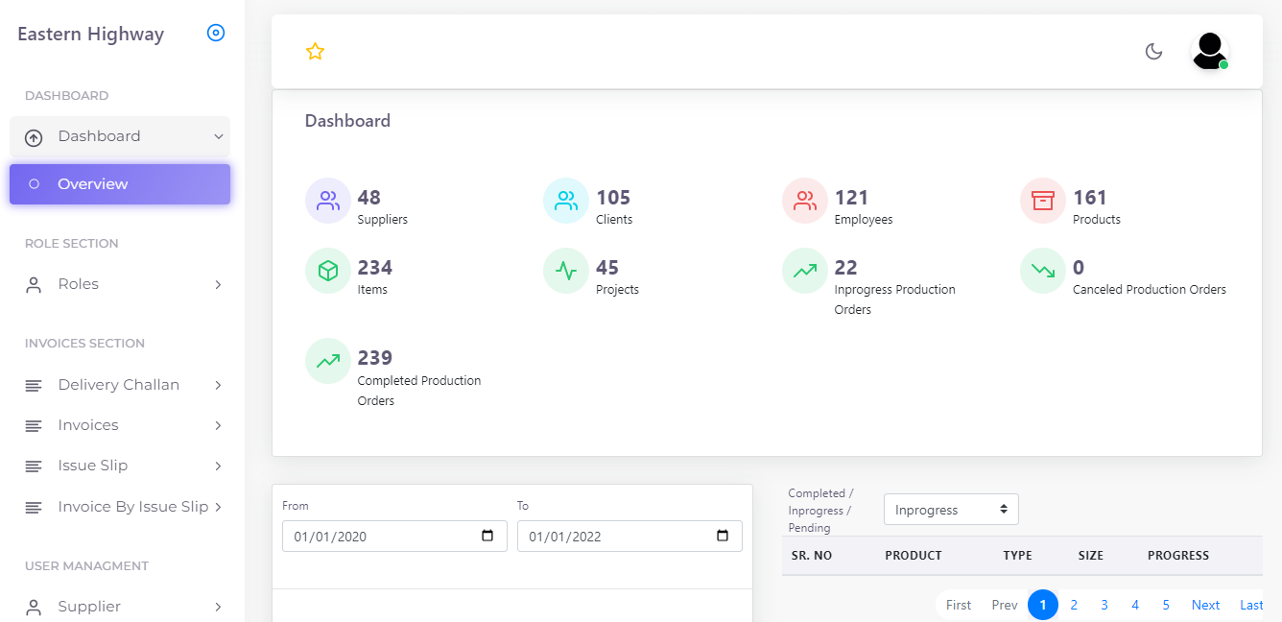Click the Inprogress Production Orders trending-up icon

click(805, 271)
